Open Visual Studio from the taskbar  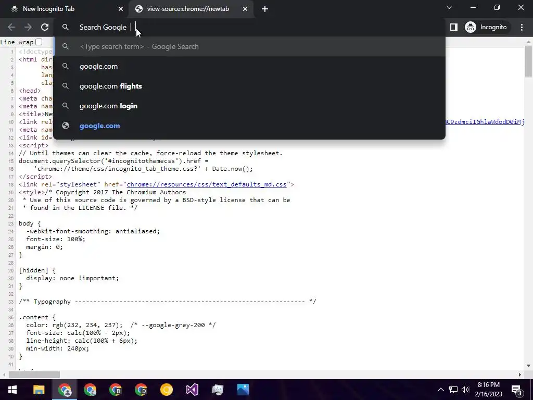click(192, 390)
